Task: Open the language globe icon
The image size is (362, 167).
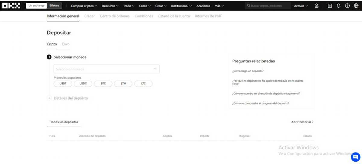Action: [x=356, y=6]
